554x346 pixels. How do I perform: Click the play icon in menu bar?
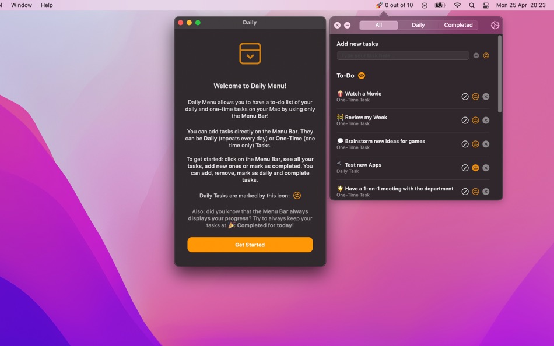click(x=425, y=5)
